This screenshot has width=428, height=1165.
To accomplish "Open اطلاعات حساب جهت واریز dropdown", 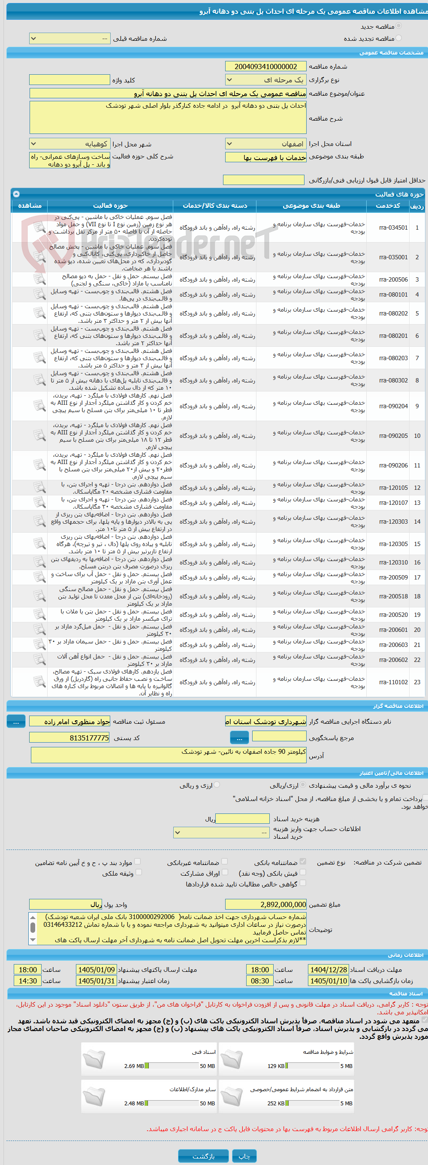I will (x=221, y=832).
